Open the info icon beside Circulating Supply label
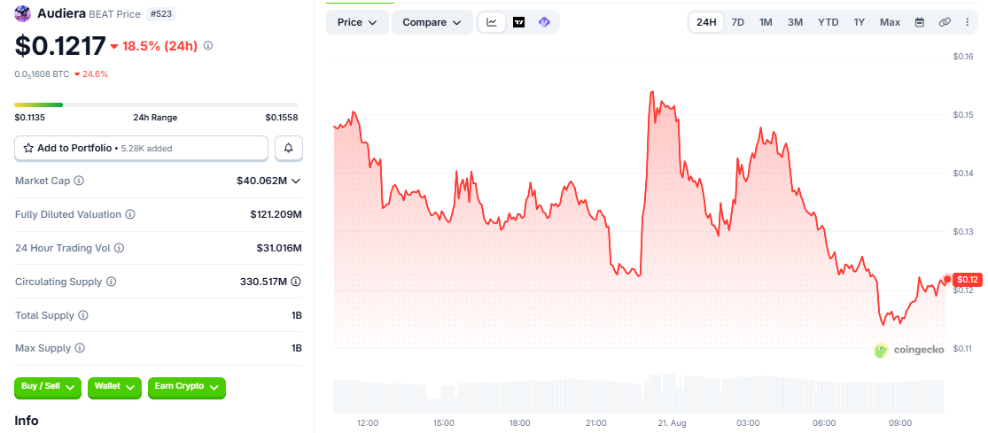The image size is (988, 433). [x=111, y=282]
